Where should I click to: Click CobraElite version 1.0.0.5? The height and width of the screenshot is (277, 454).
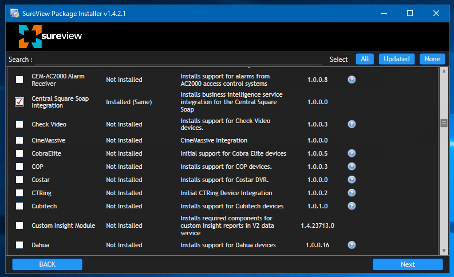317,153
